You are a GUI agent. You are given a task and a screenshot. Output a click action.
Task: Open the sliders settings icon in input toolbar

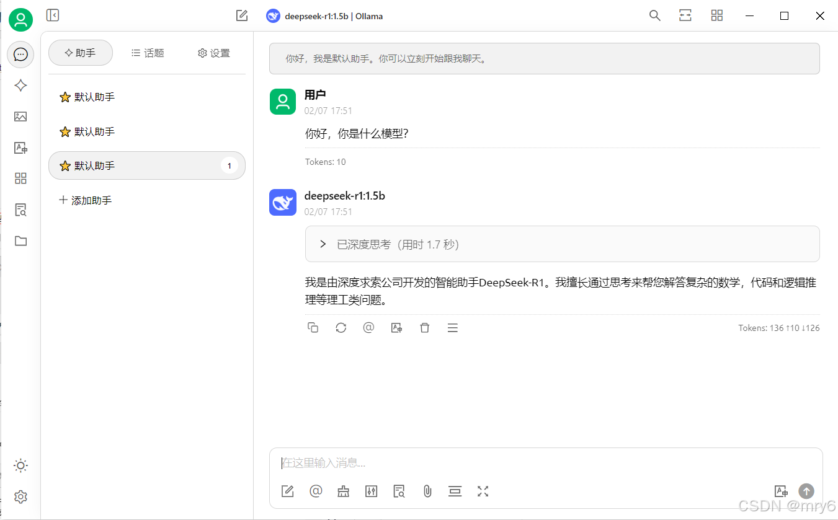pyautogui.click(x=372, y=491)
